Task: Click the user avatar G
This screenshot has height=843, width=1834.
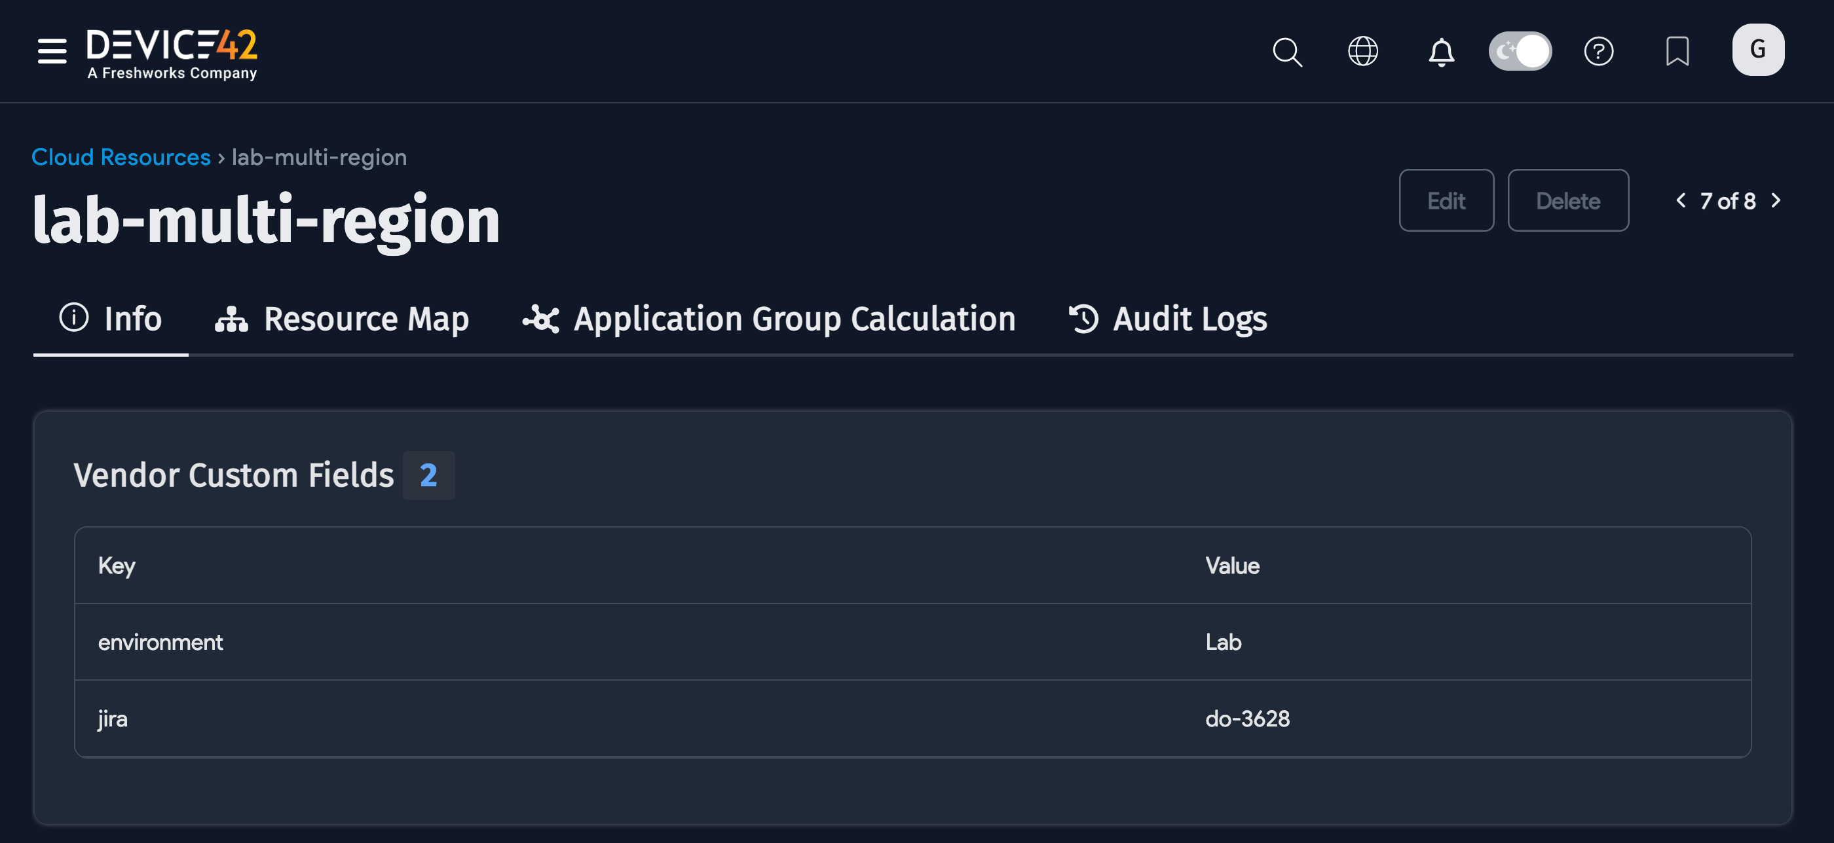Action: tap(1758, 49)
